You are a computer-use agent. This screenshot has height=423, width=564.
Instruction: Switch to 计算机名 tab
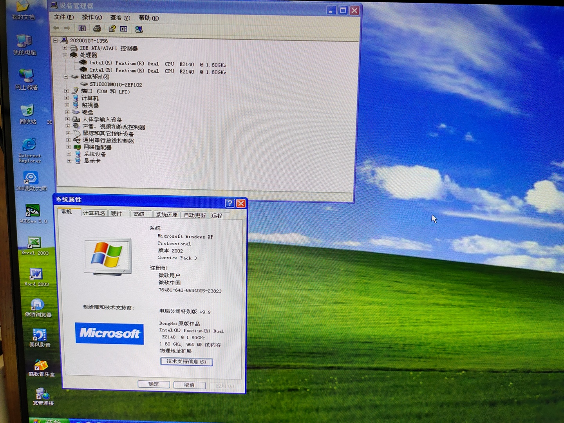(94, 213)
